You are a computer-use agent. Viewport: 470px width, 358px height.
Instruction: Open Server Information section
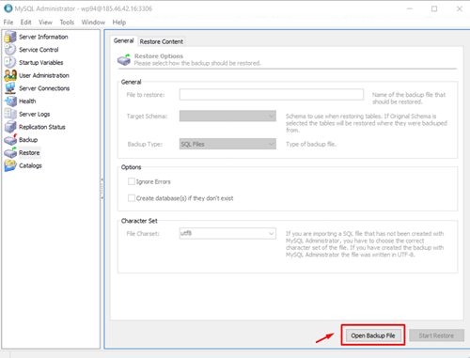(43, 37)
